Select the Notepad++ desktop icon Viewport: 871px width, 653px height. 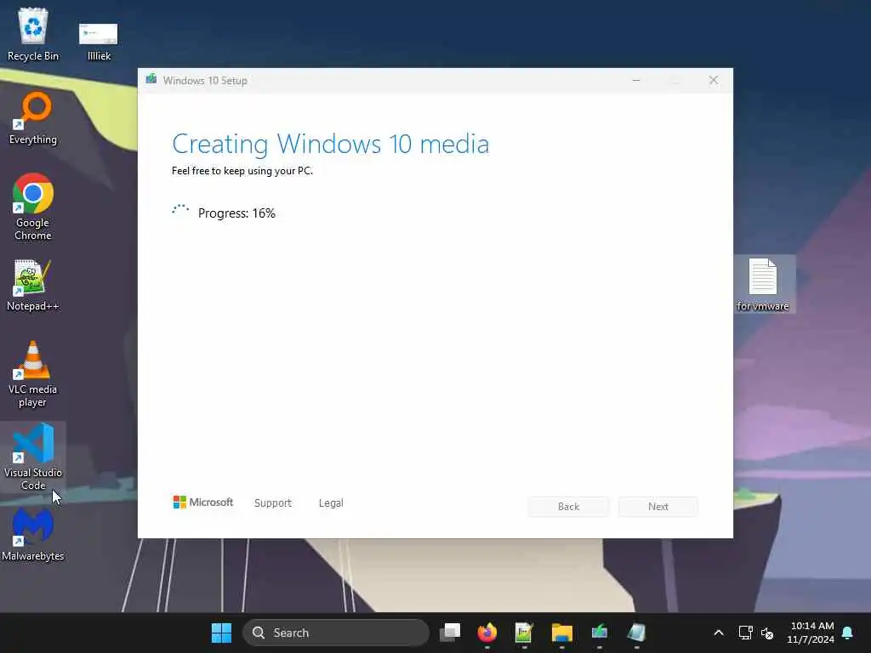pos(33,285)
